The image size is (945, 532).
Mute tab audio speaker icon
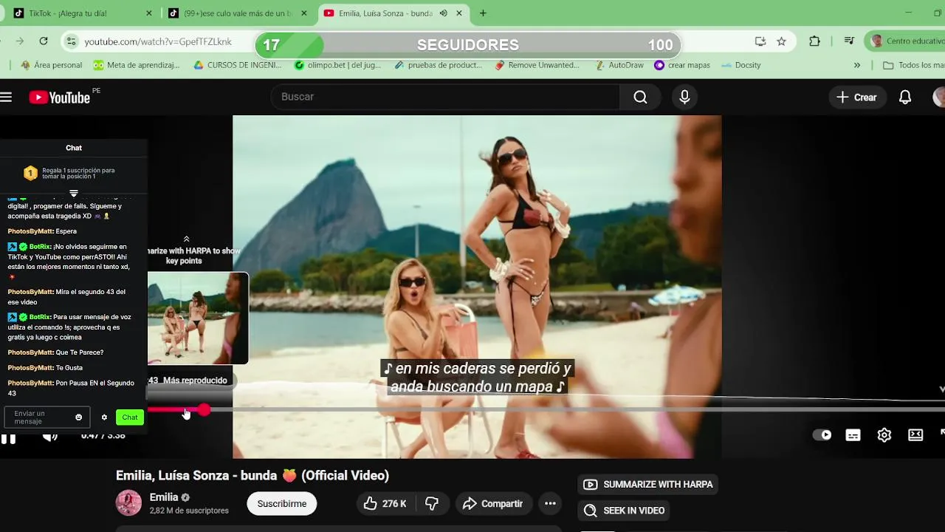tap(443, 13)
